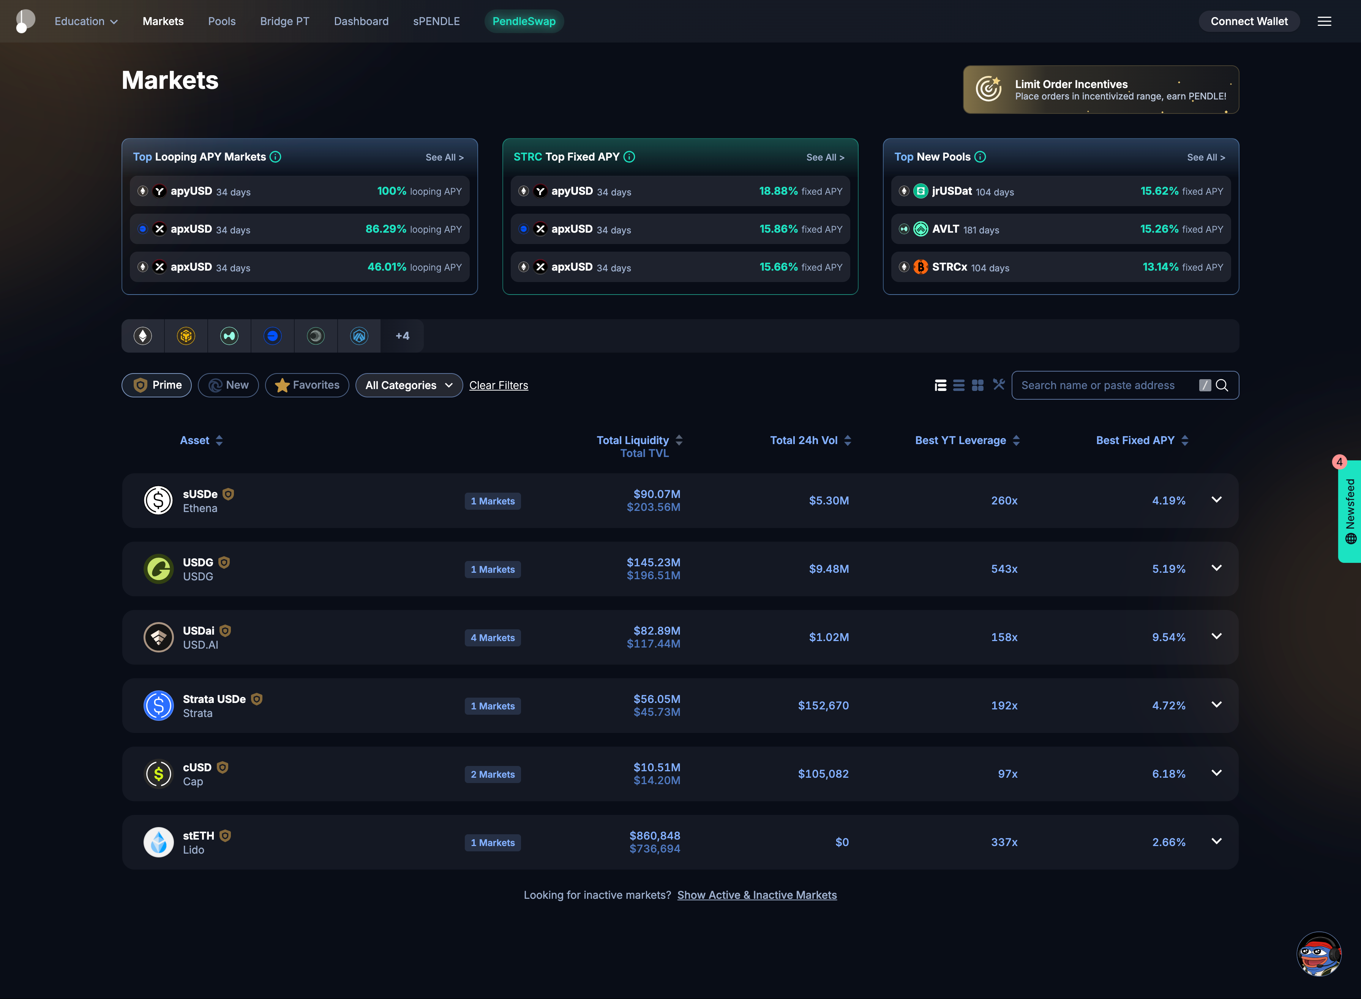Show Active & Inactive Markets
Image resolution: width=1361 pixels, height=999 pixels.
[x=757, y=895]
